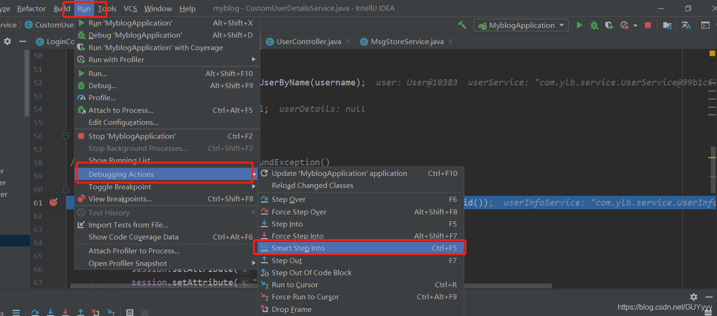Image resolution: width=717 pixels, height=316 pixels.
Task: Click Run to Cursor debug toolbar icon
Action: 111,312
